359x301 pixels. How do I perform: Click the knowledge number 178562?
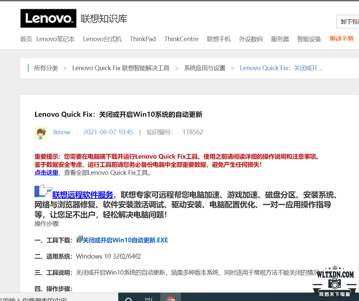point(193,132)
